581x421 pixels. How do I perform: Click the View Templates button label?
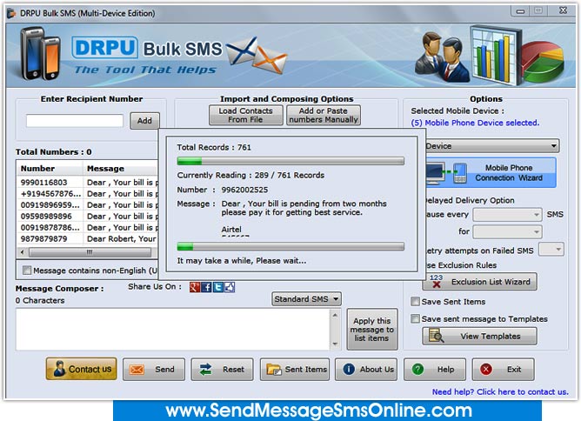pyautogui.click(x=491, y=336)
